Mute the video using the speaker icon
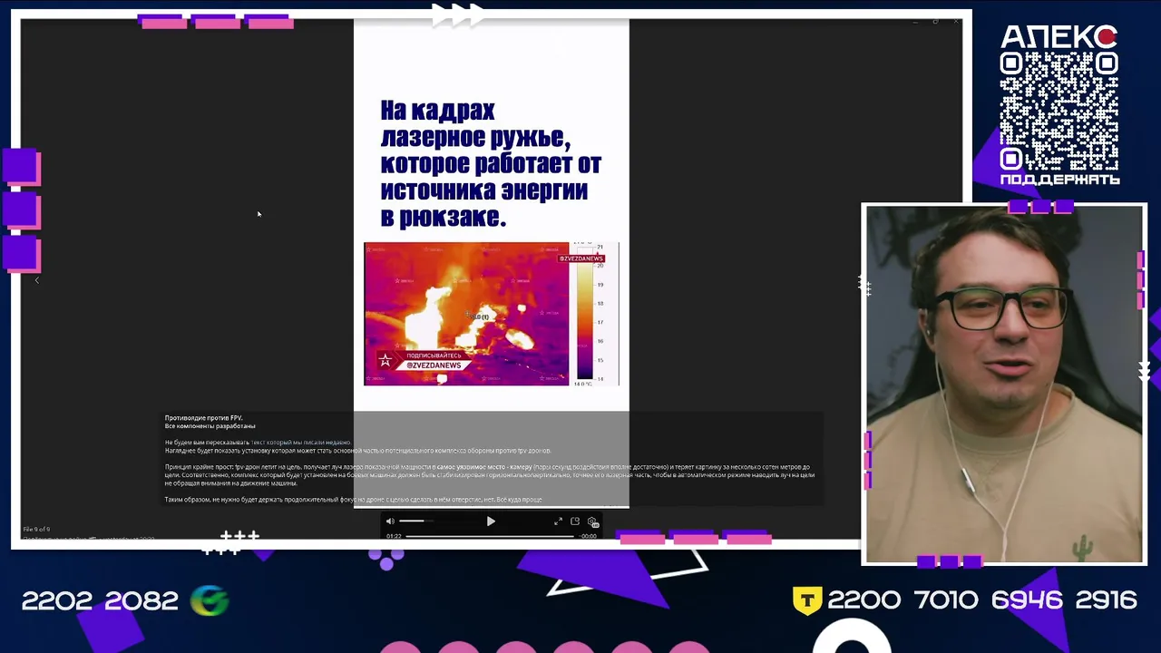The width and height of the screenshot is (1161, 653). tap(390, 521)
